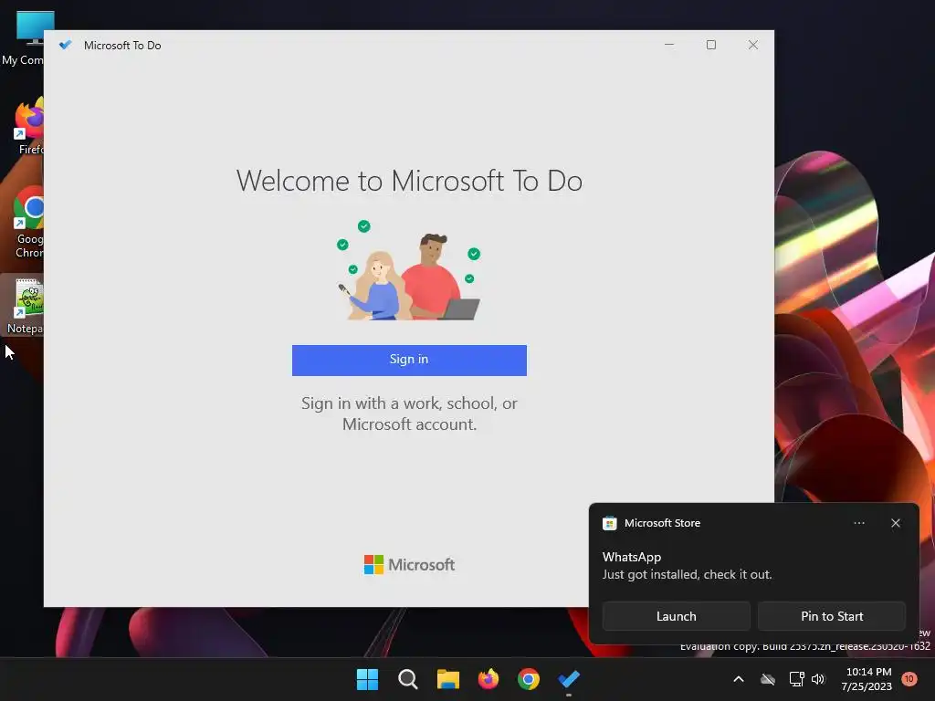935x701 pixels.
Task: Click 'Just got installed, check it out.' text
Action: pos(687,575)
